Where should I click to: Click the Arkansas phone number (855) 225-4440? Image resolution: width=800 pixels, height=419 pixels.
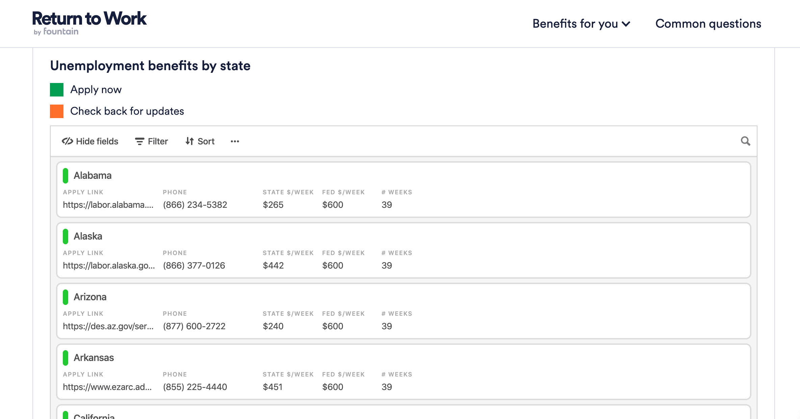(195, 387)
